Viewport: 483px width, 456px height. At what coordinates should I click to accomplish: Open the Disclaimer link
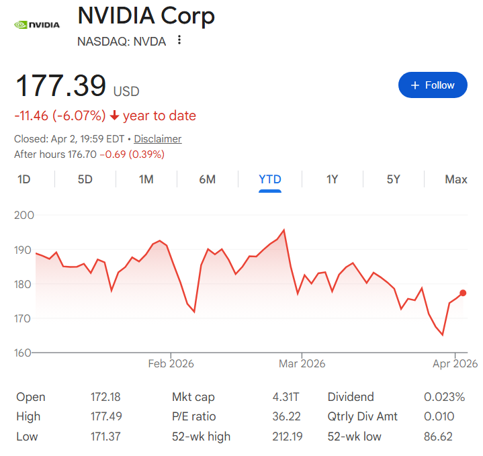click(x=158, y=139)
